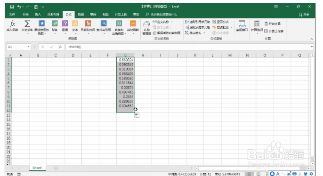Click 追踪引用单元格 trace precedents
323x176 pixels.
point(197,22)
